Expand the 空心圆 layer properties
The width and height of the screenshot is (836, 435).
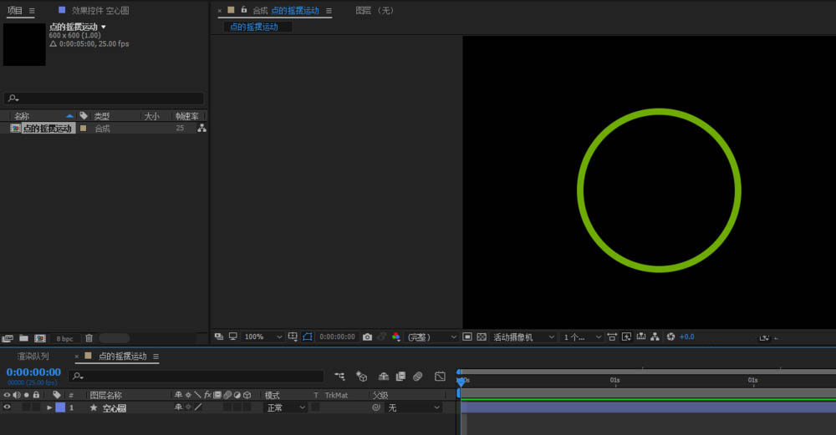49,407
